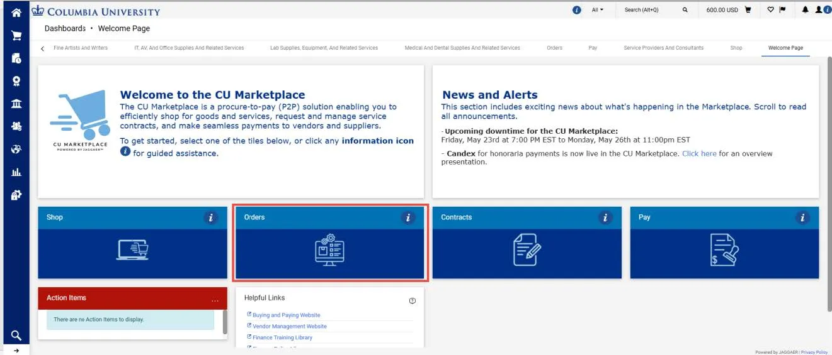Open favorites heart icon in top bar
This screenshot has height=355, width=832.
pos(770,10)
